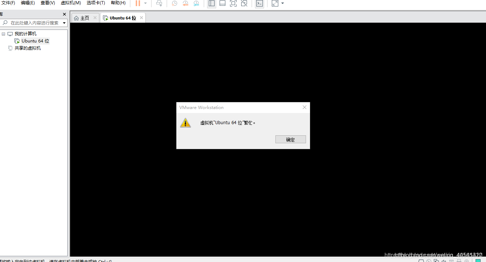Select the Ubuntu 64 位 tab
Viewport: 486px width, 262px height.
point(123,18)
